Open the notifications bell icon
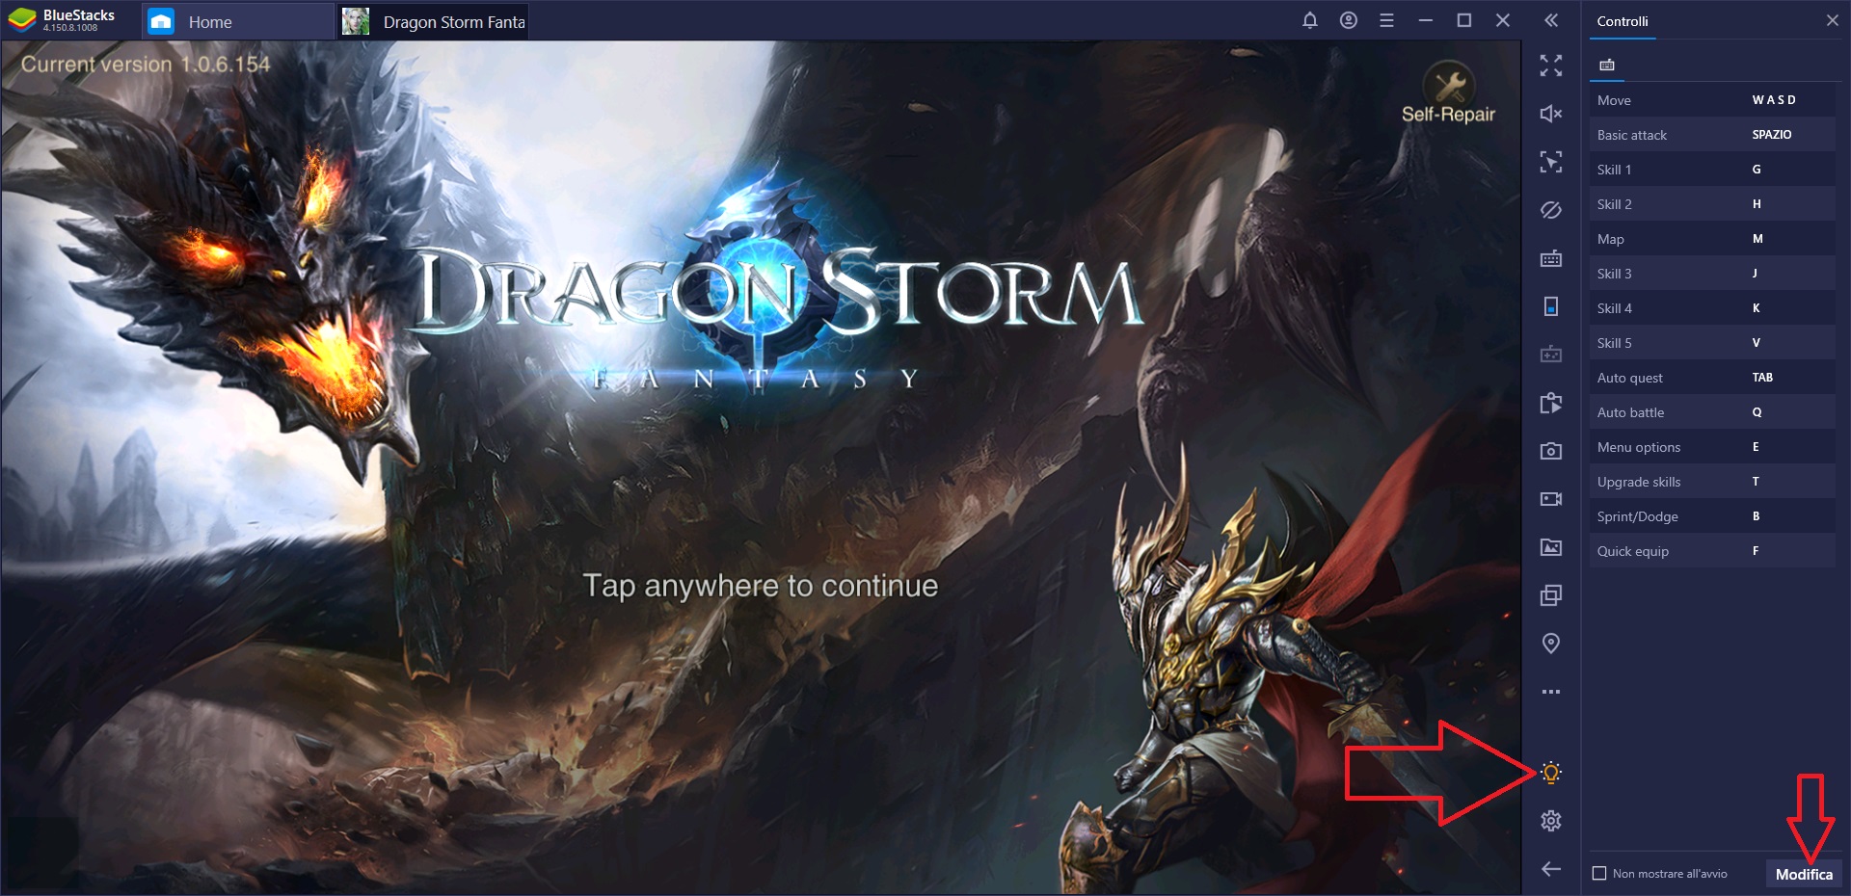The width and height of the screenshot is (1851, 896). [1309, 20]
